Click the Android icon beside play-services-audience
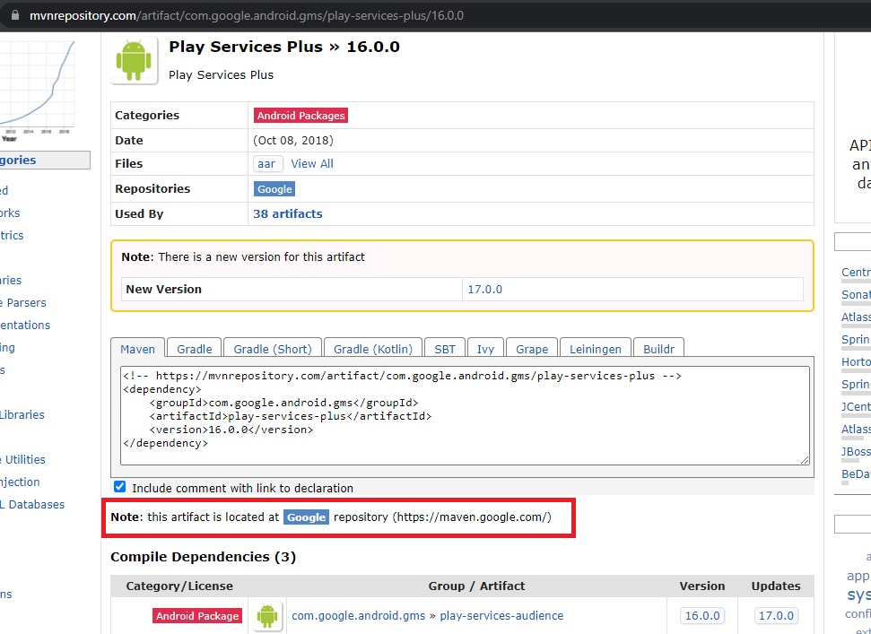 coord(266,616)
